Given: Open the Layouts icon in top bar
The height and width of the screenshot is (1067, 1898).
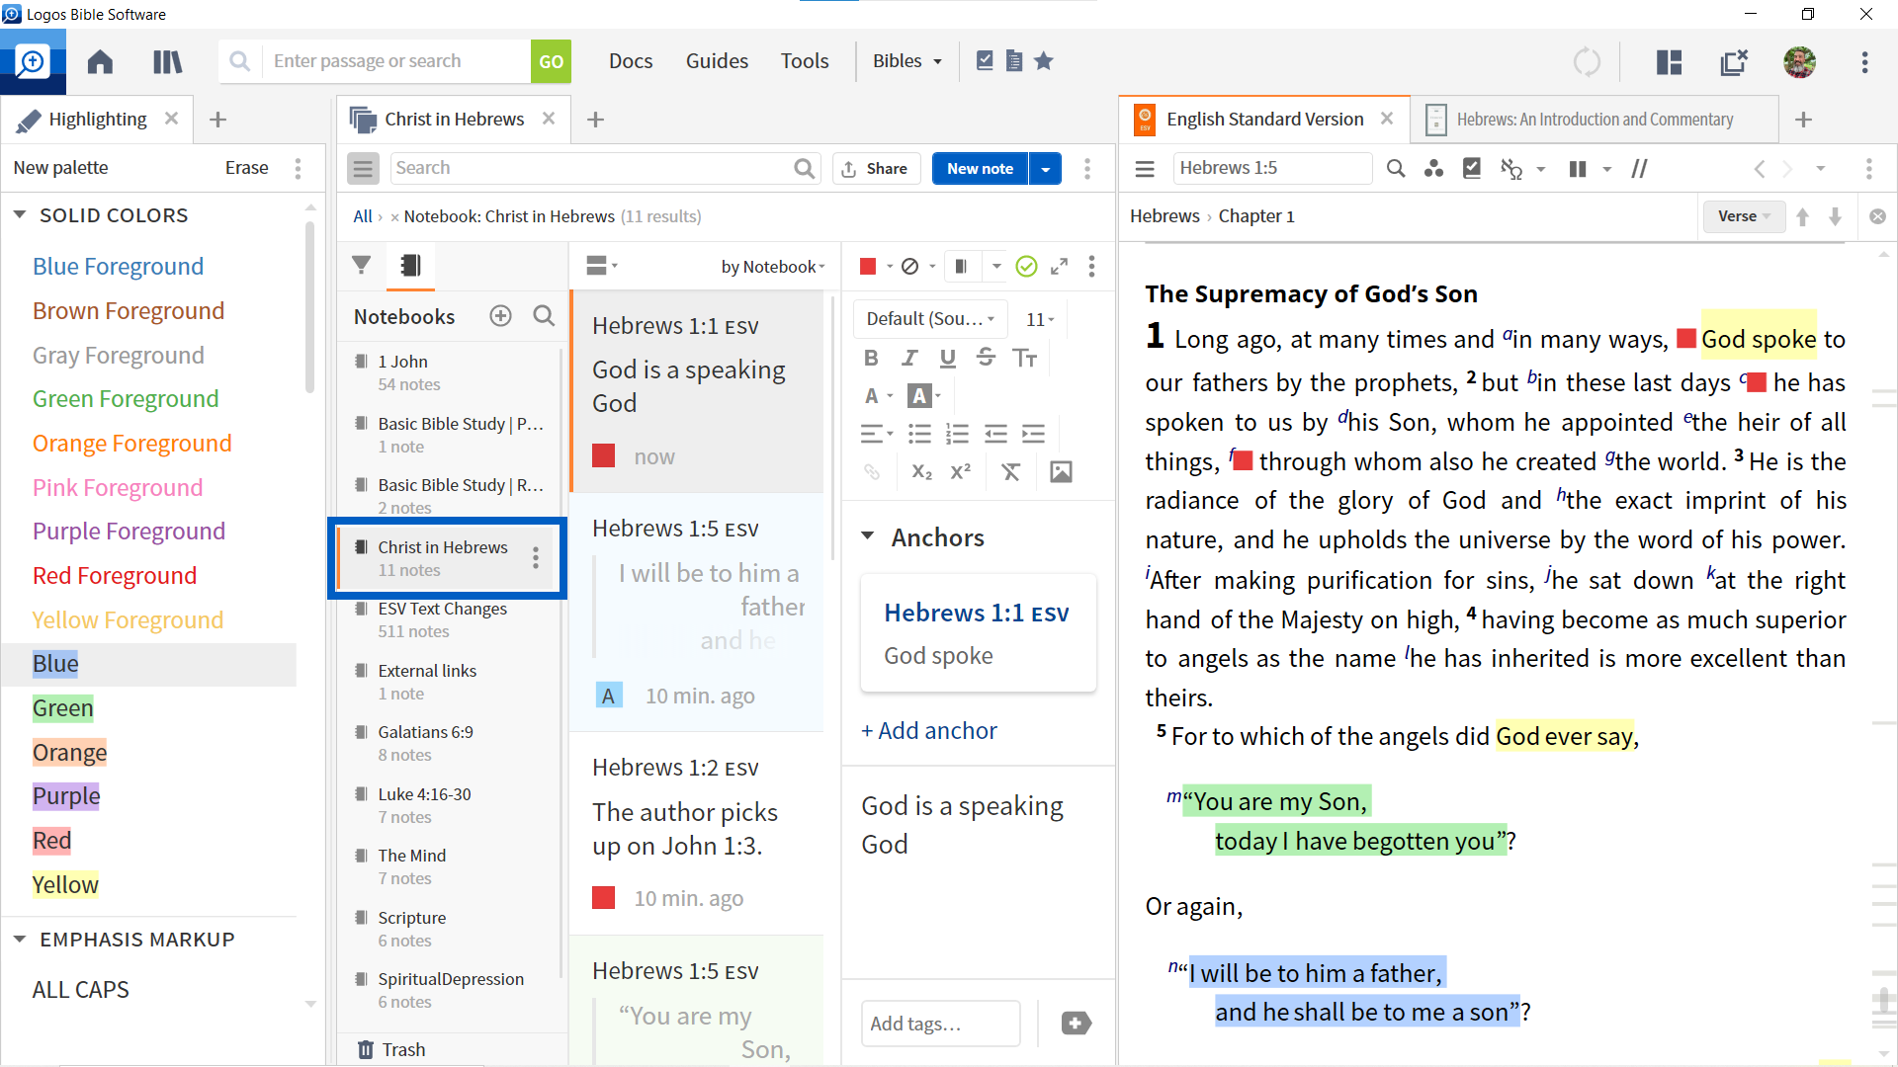Looking at the screenshot, I should [1669, 61].
